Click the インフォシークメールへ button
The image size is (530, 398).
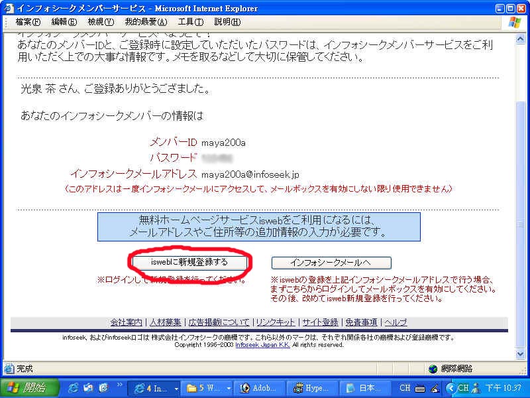tap(331, 263)
